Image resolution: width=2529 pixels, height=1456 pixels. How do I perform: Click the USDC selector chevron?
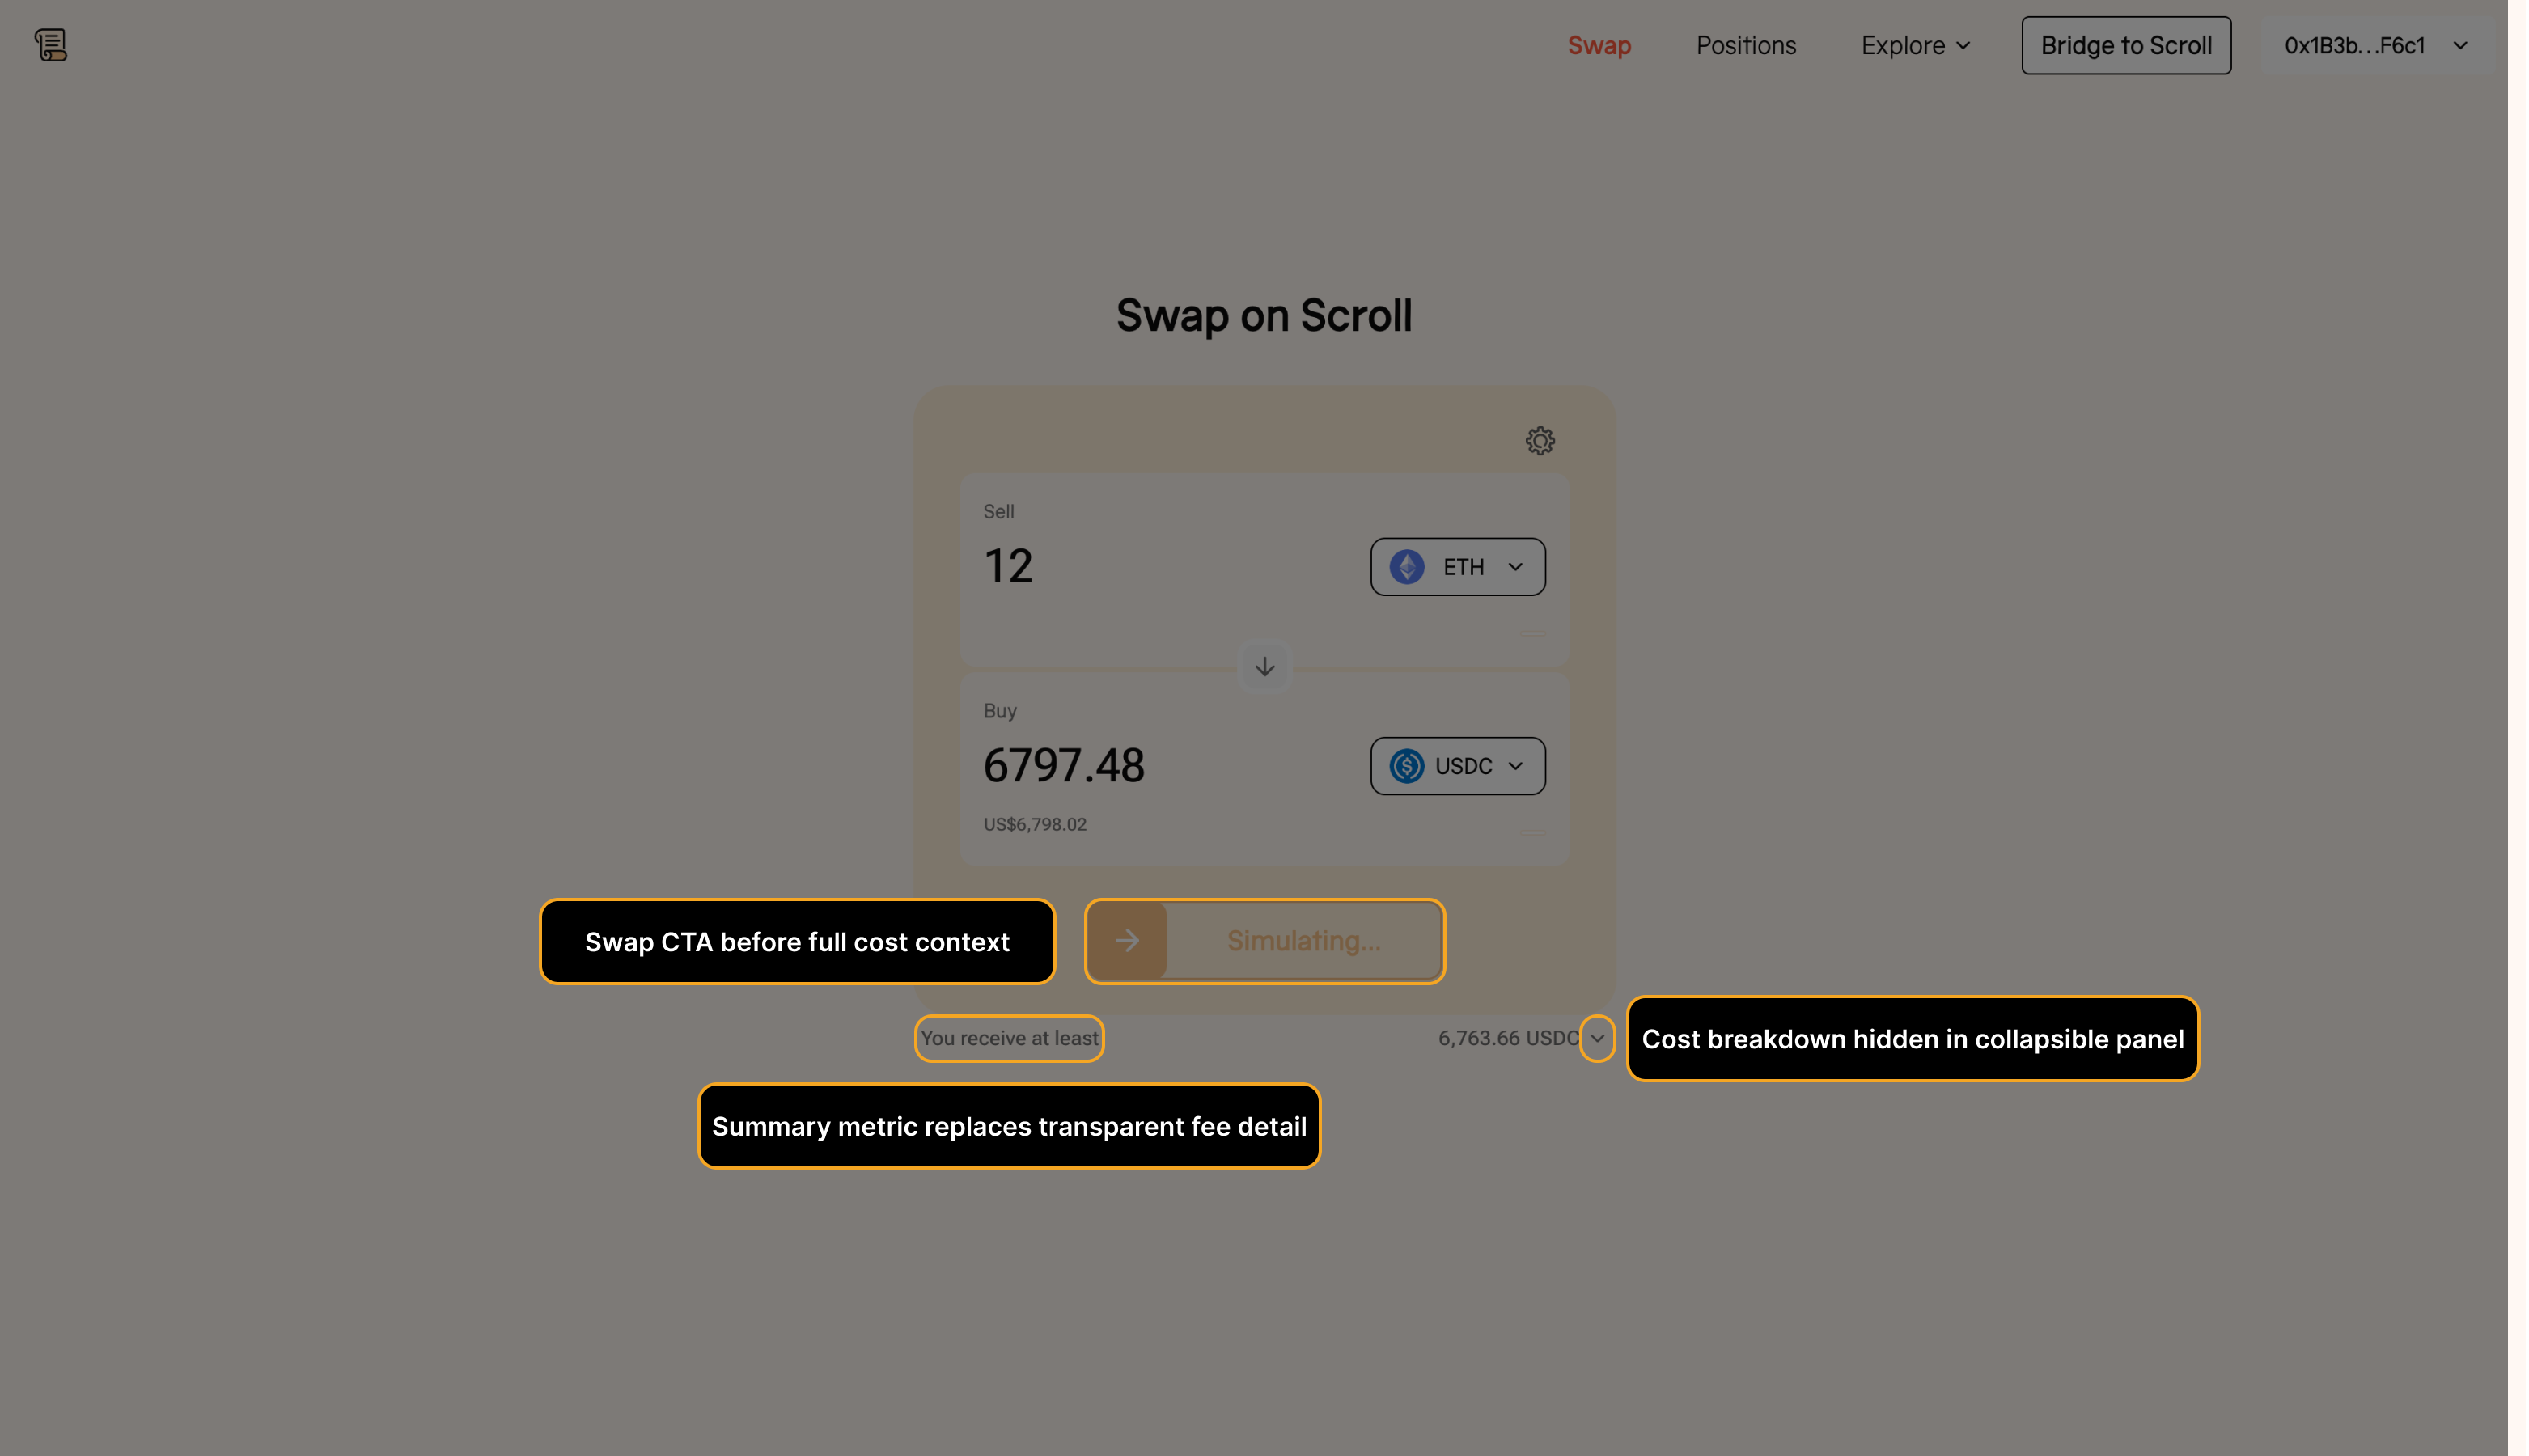coord(1515,766)
